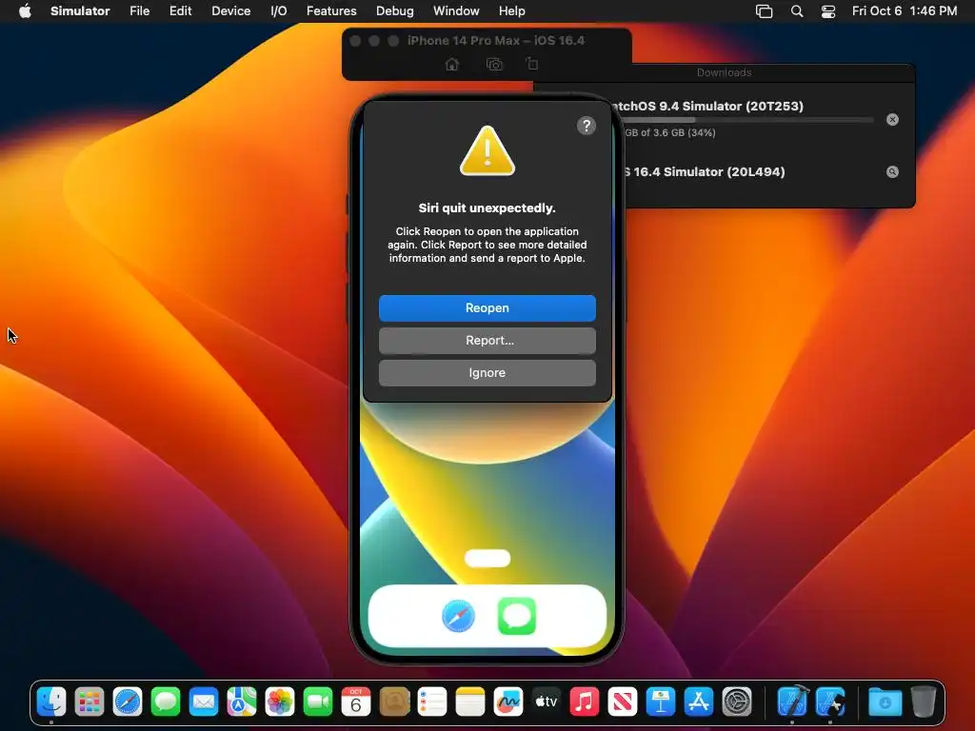Open Maps from the Dock
This screenshot has height=731, width=975.
242,701
